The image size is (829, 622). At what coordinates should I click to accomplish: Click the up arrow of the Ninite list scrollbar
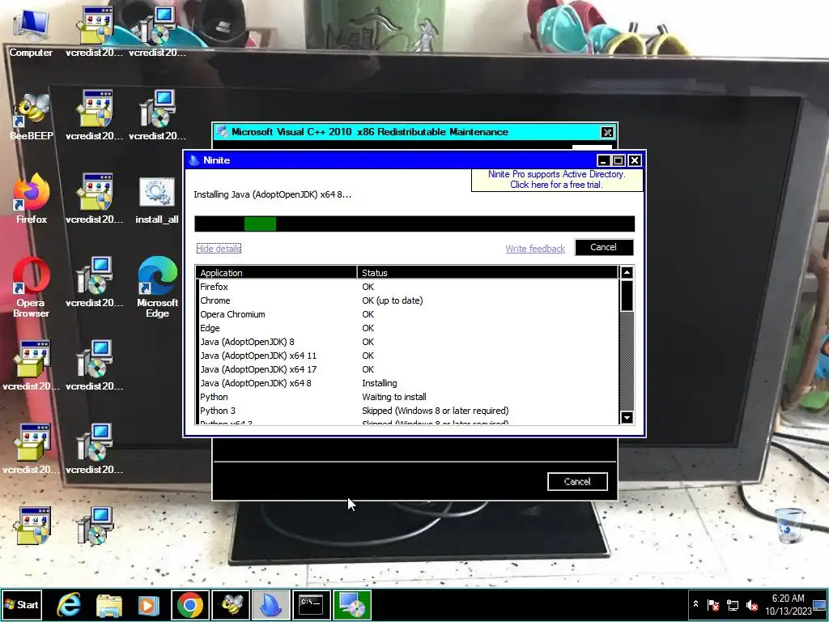(x=627, y=272)
